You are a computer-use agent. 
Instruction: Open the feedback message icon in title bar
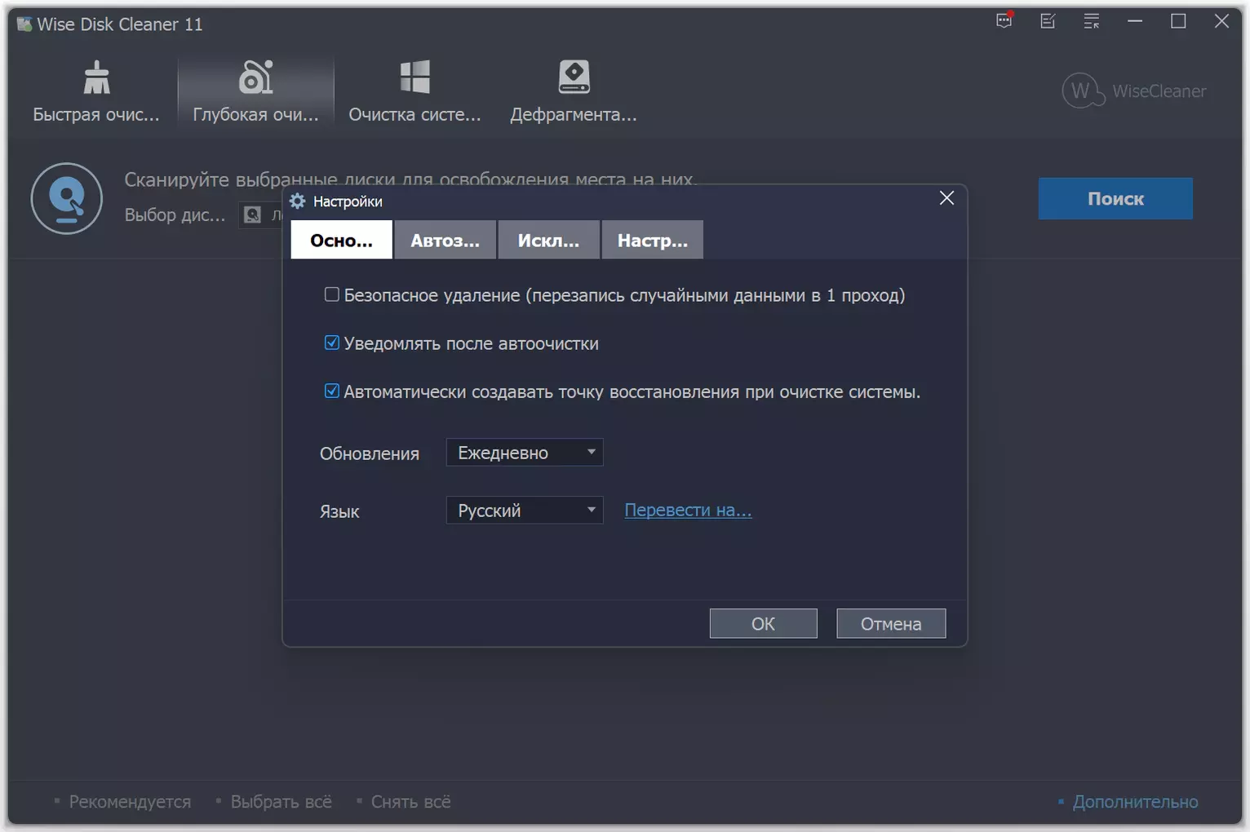tap(1004, 21)
